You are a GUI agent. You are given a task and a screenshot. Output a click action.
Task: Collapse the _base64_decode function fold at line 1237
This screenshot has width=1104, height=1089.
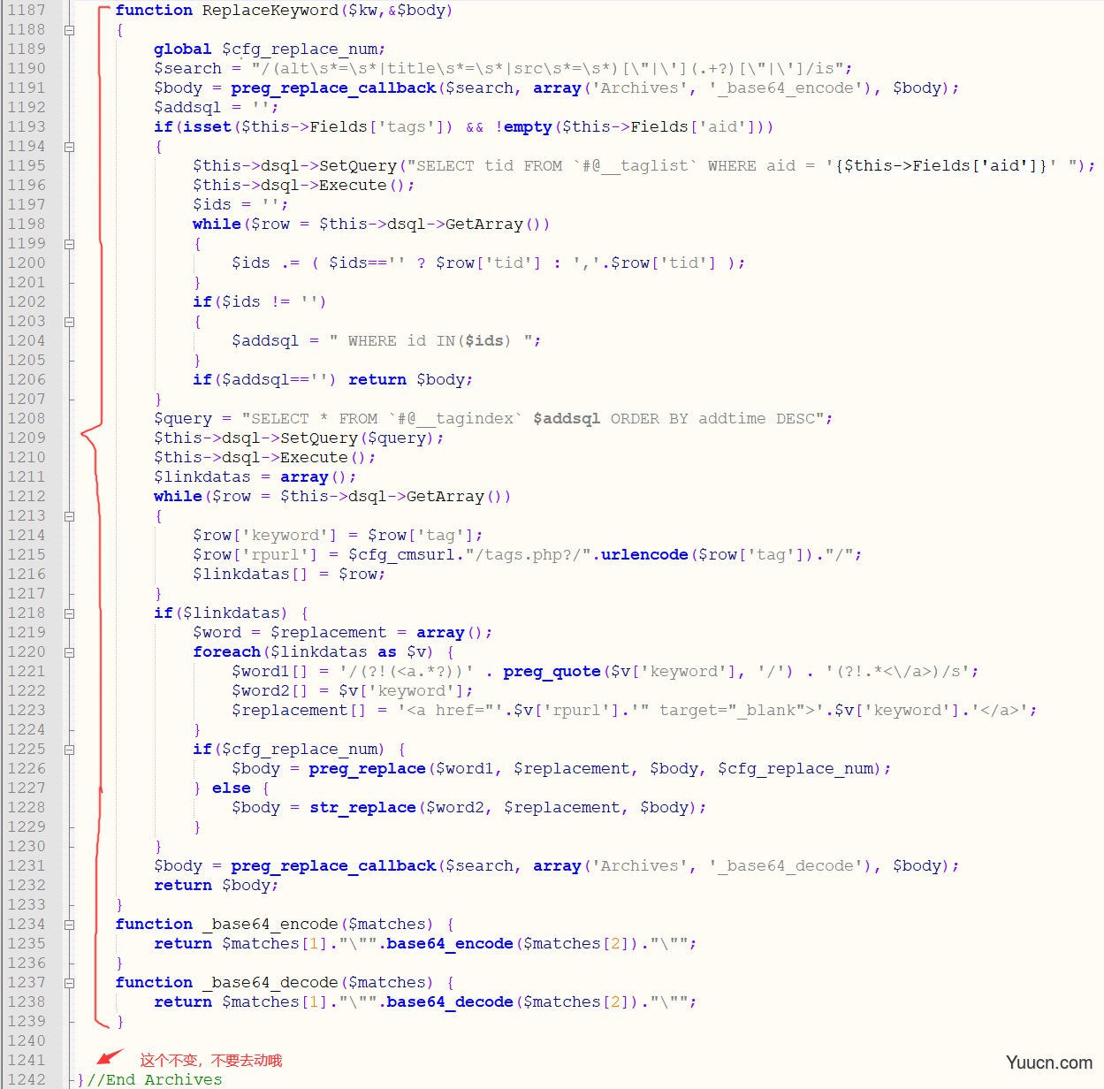point(69,983)
